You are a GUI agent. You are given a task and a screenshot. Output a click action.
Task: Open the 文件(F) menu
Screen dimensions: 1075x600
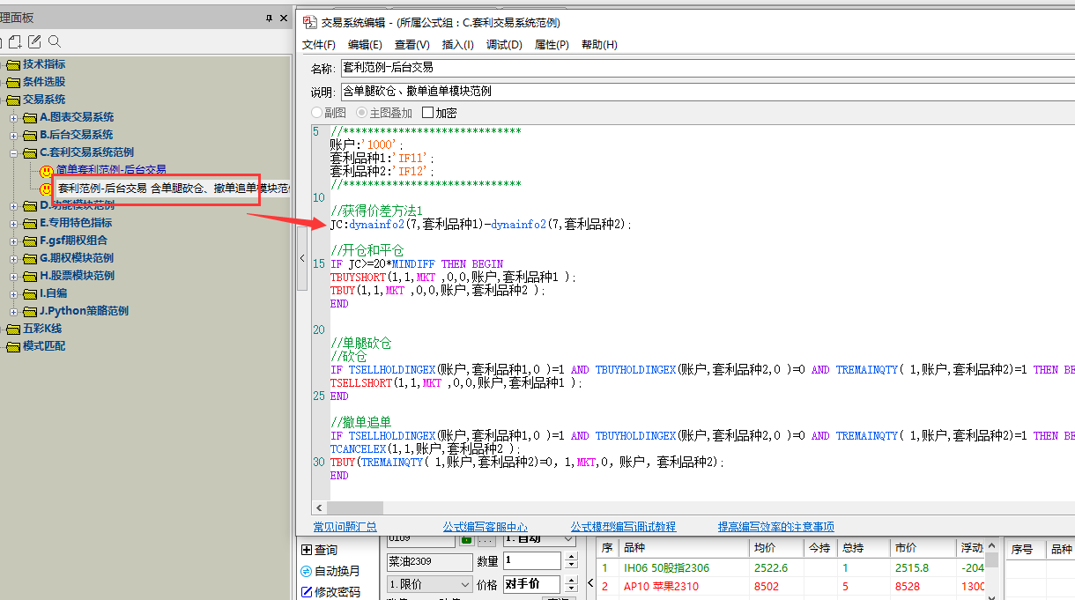[x=319, y=44]
